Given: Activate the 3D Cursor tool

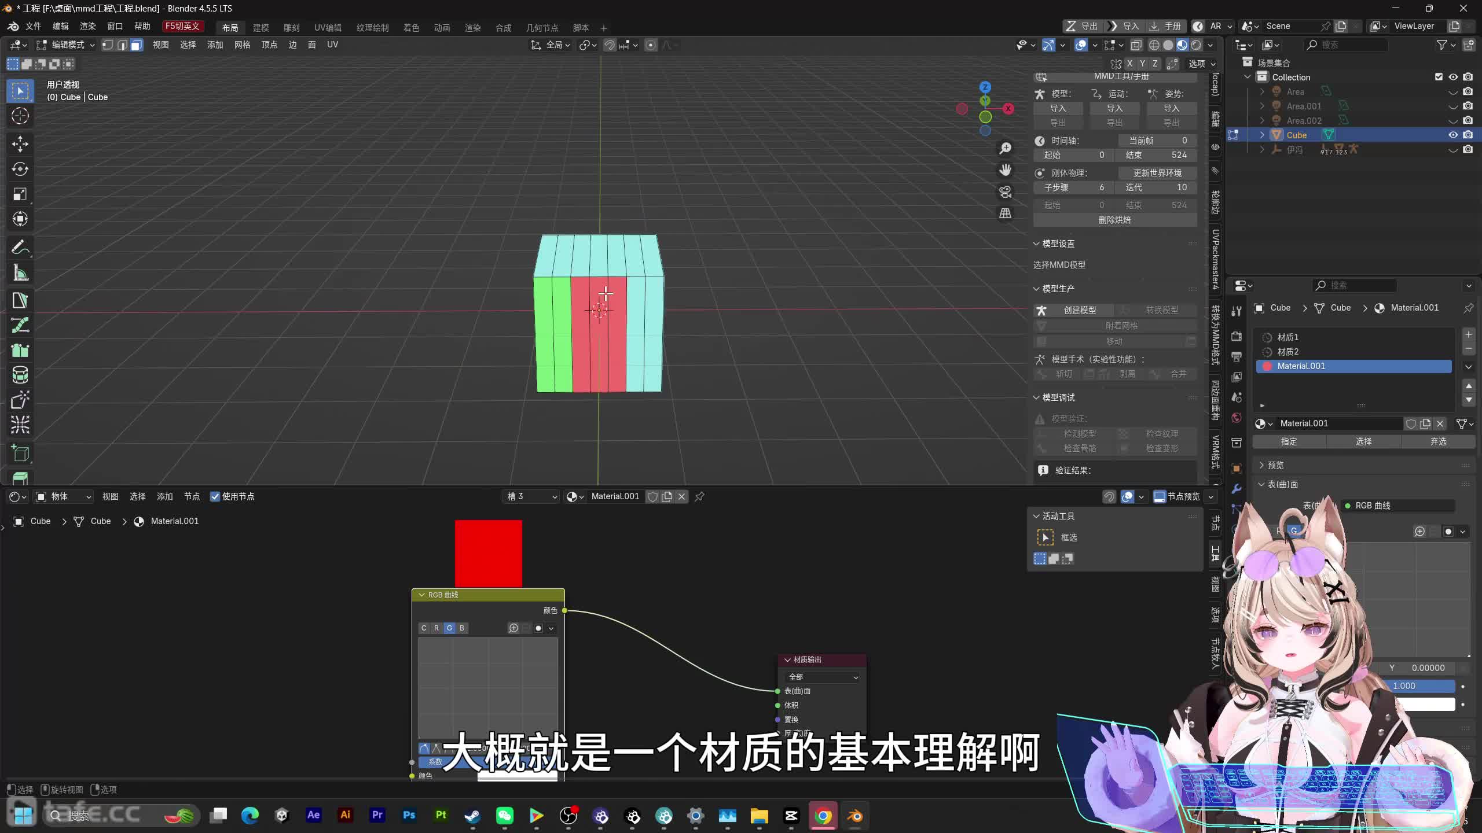Looking at the screenshot, I should tap(20, 116).
